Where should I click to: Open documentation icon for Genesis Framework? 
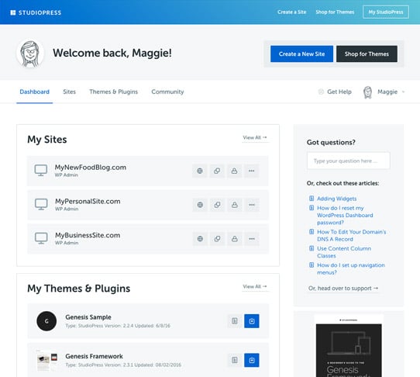234,360
